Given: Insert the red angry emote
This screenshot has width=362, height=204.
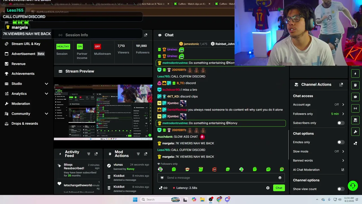Looking at the screenshot, I should pyautogui.click(x=214, y=169).
